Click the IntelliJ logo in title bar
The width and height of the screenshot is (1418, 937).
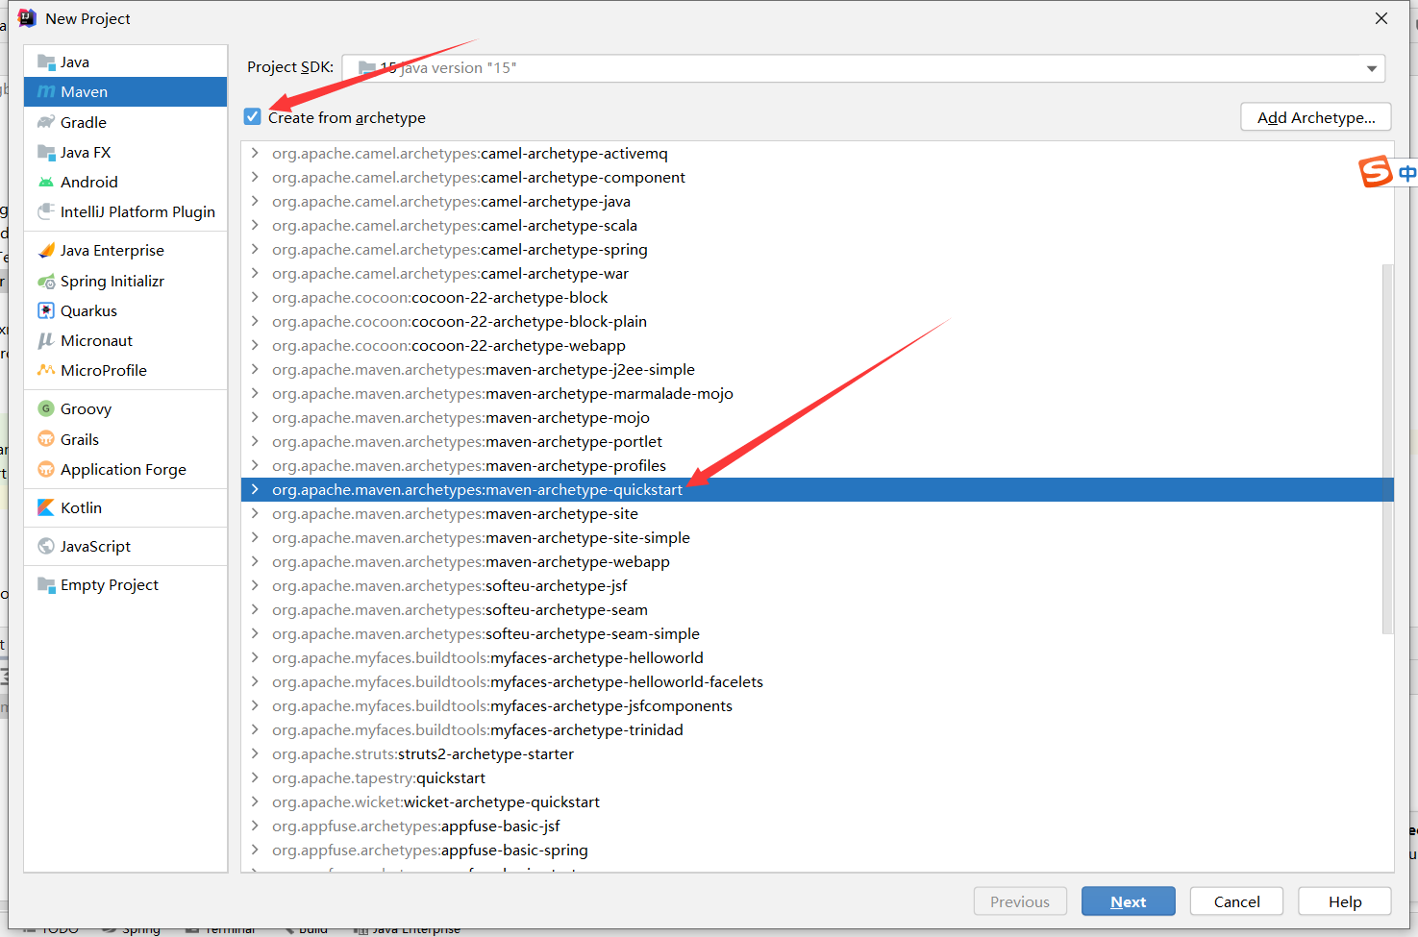27,18
